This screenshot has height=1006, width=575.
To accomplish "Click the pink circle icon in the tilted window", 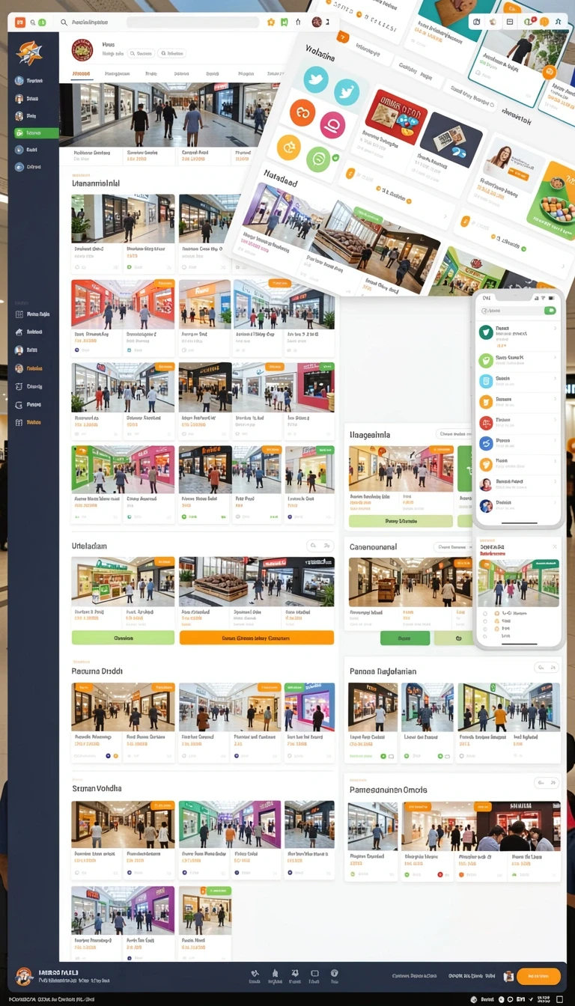I will click(x=332, y=125).
